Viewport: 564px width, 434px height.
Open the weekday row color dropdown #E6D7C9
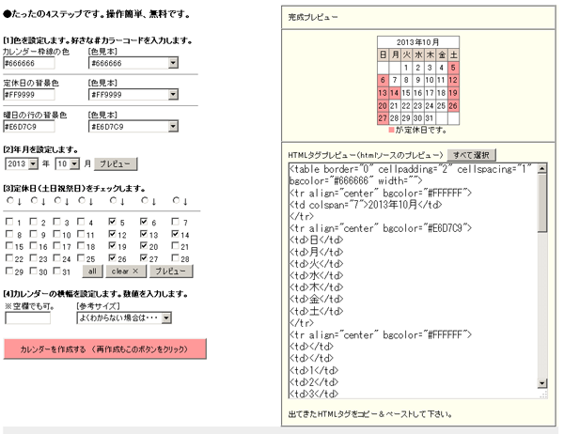(133, 126)
